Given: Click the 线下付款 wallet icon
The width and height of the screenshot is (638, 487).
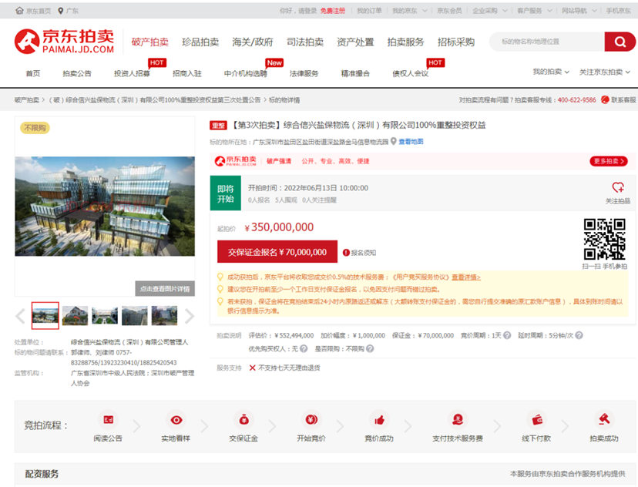Looking at the screenshot, I should (537, 419).
